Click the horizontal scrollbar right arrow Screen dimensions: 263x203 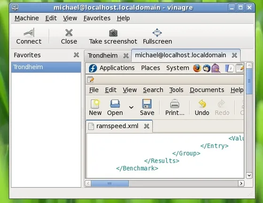pos(241,183)
